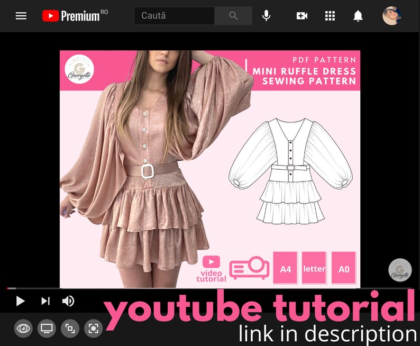
Task: Click the YouTube Premium logo
Action: pos(75,16)
